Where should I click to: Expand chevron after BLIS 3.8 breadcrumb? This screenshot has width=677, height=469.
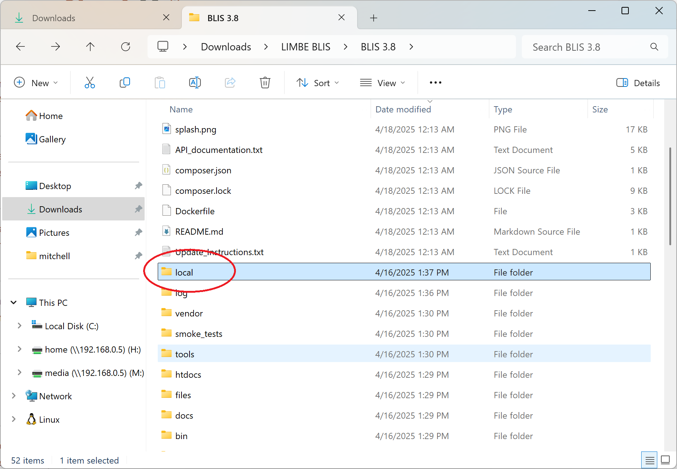[412, 47]
